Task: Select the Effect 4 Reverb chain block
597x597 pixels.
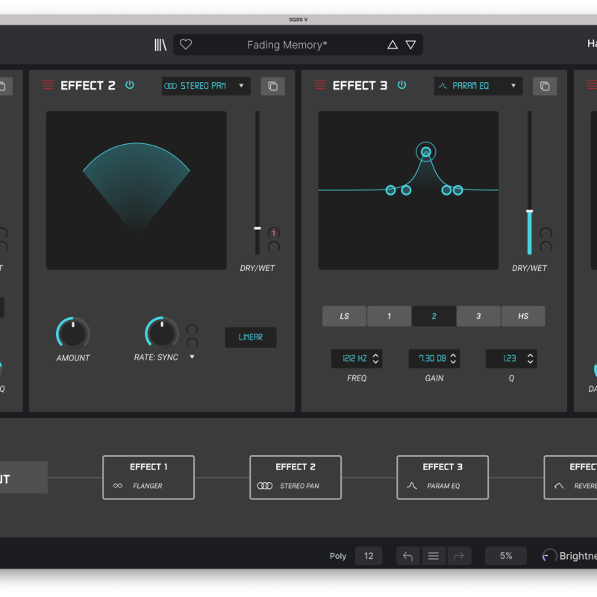Action: (x=570, y=478)
